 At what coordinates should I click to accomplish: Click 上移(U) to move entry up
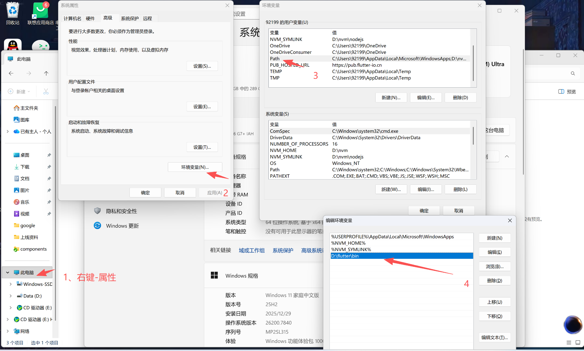pos(495,302)
